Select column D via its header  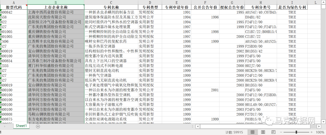pos(150,2)
